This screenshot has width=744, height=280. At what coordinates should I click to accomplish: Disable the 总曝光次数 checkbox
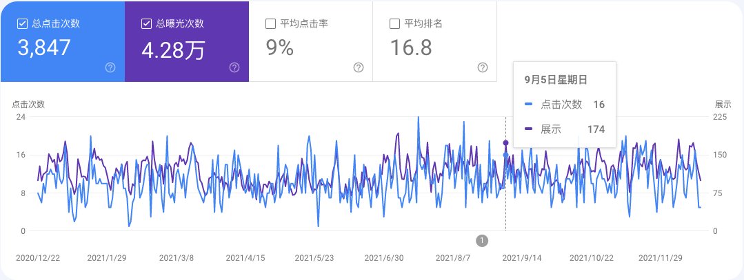(146, 24)
